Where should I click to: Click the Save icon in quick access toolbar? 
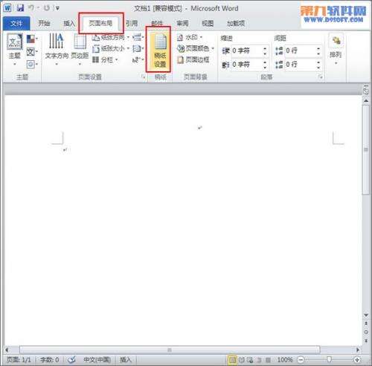[20, 8]
